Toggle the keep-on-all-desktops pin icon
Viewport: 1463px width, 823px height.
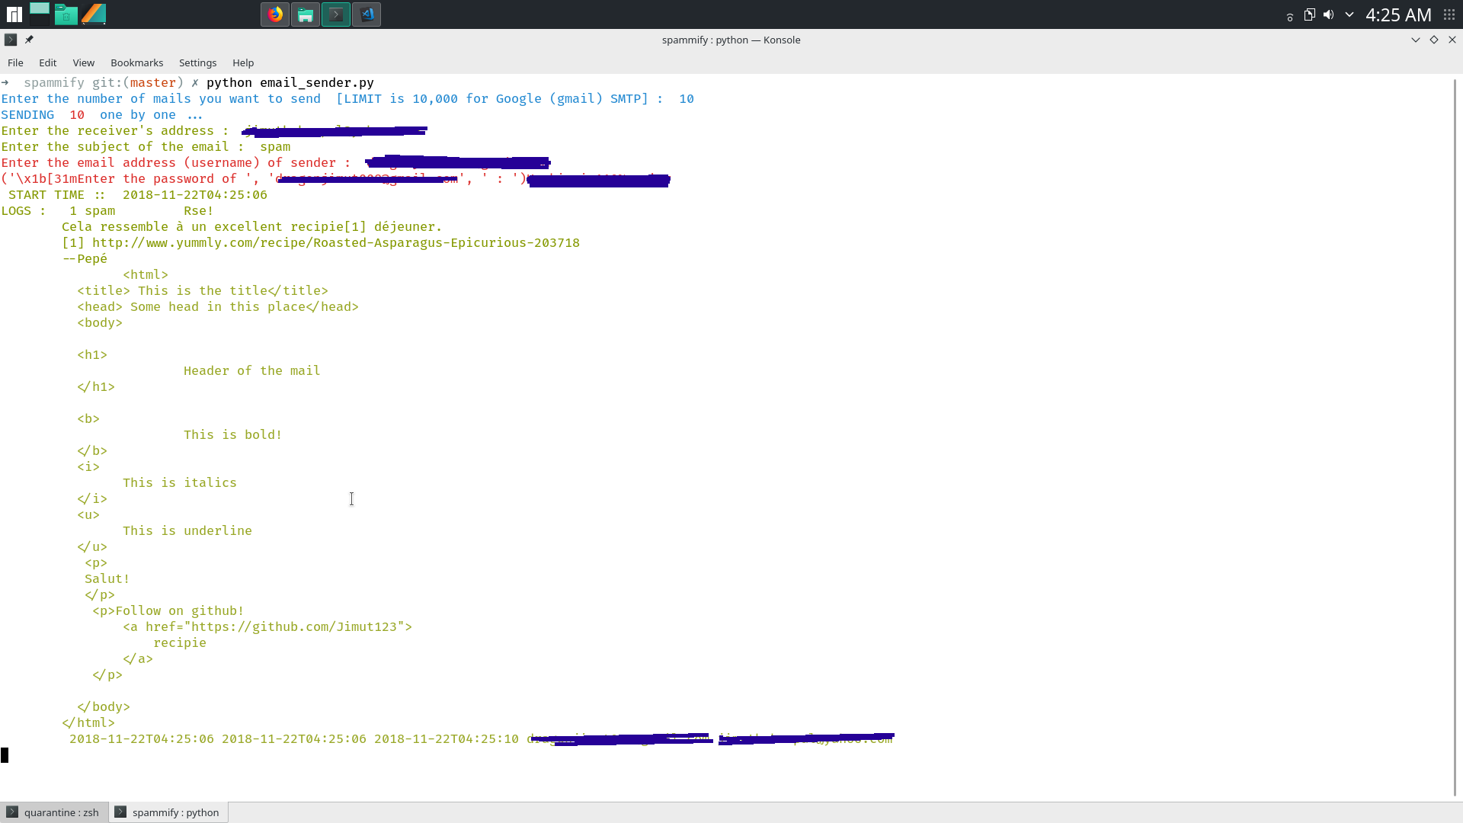[x=29, y=40]
